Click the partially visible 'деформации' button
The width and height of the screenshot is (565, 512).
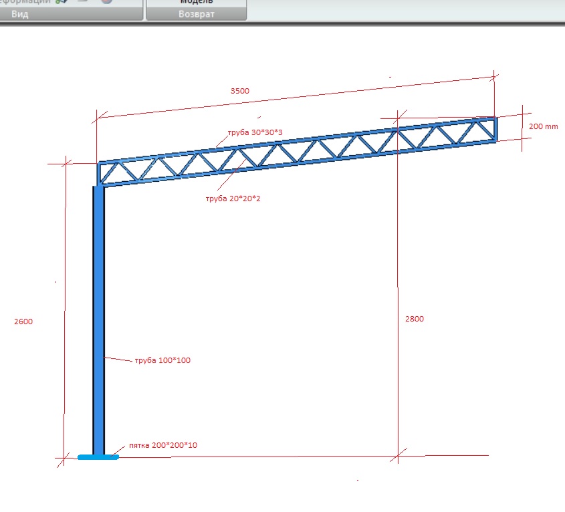click(25, 2)
